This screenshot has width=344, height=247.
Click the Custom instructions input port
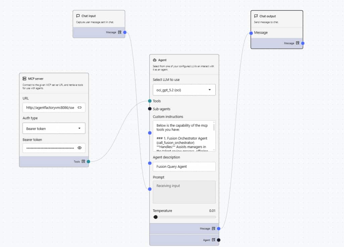pyautogui.click(x=149, y=133)
